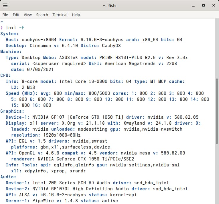Close the fish terminal window

click(x=214, y=5)
